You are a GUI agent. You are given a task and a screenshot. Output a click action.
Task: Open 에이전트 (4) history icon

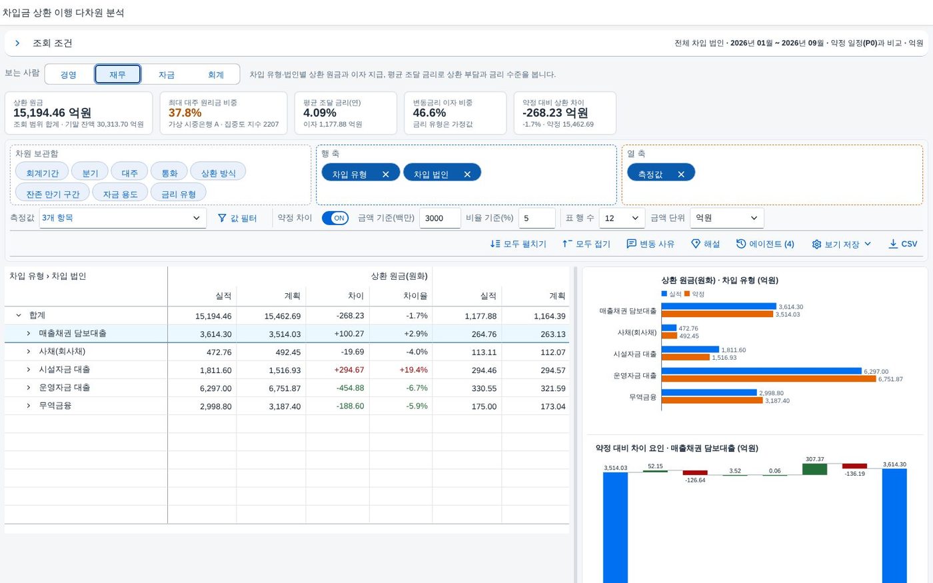(x=741, y=244)
